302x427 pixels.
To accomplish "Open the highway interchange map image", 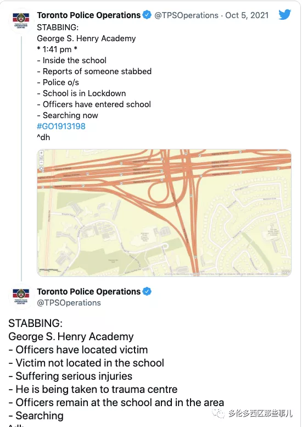I will [164, 213].
